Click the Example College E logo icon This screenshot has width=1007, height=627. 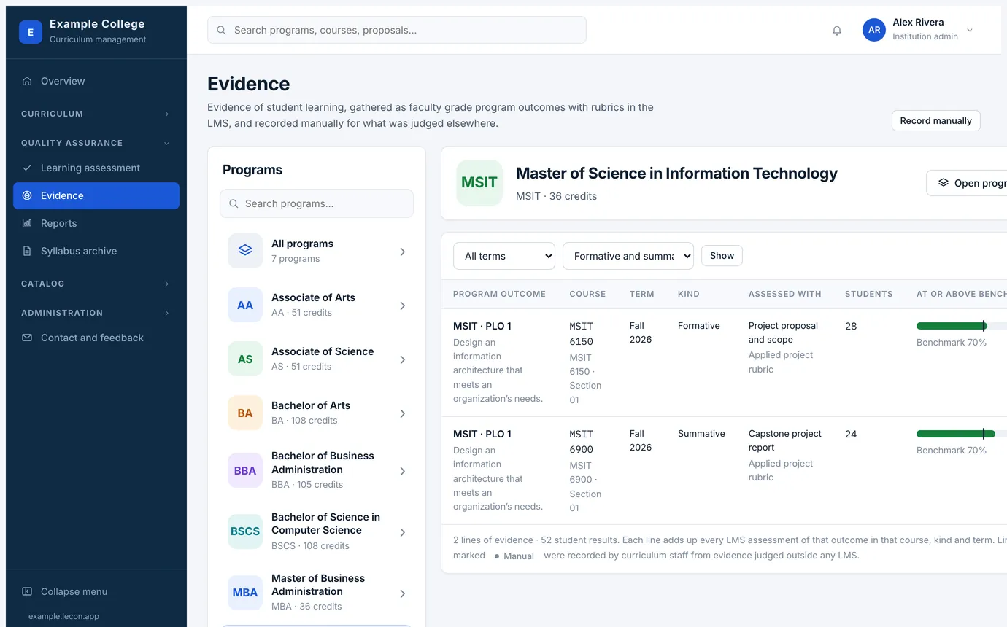point(31,32)
